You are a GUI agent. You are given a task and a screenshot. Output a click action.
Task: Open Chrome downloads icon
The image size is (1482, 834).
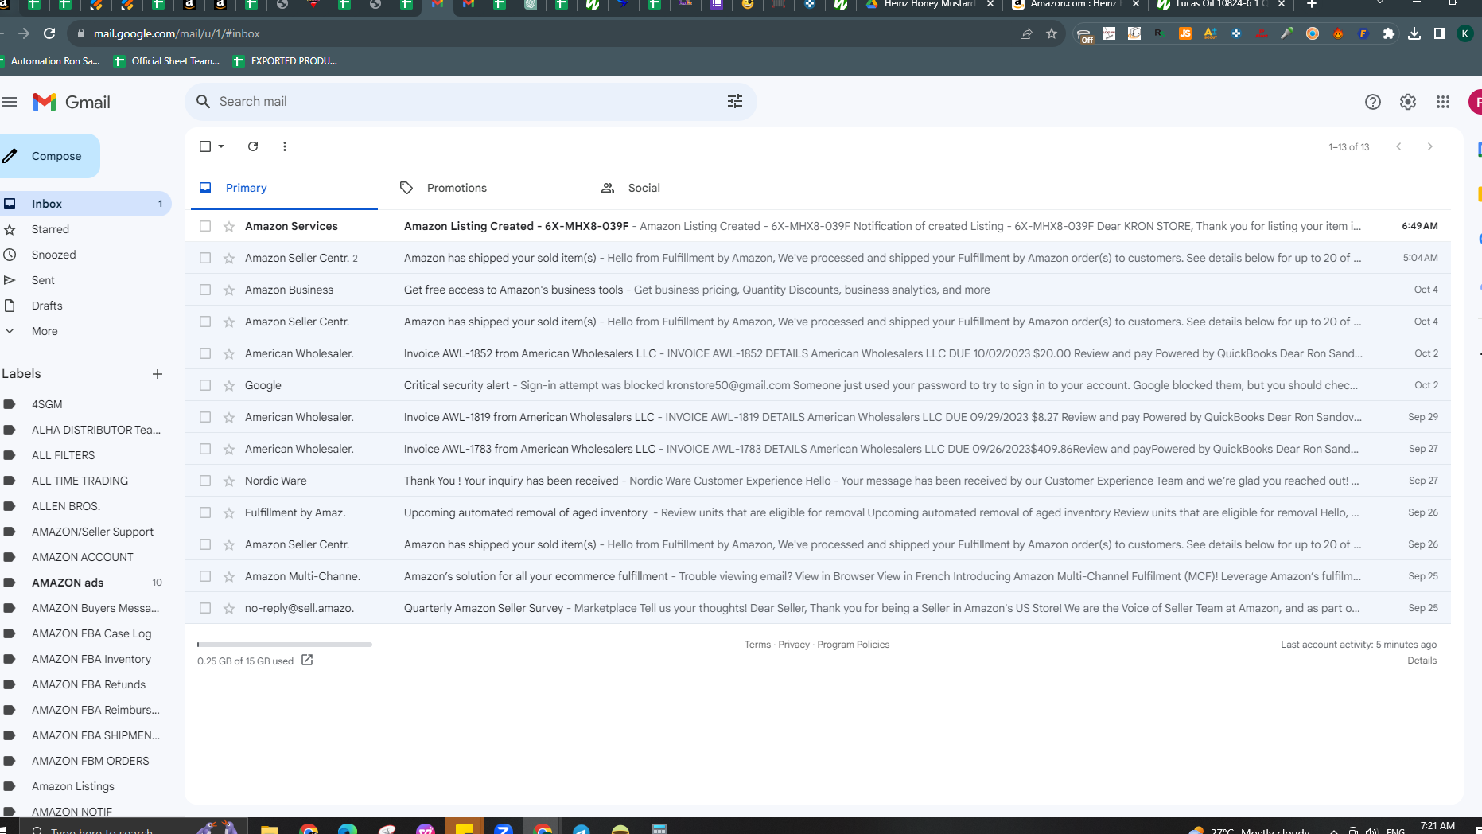tap(1414, 33)
